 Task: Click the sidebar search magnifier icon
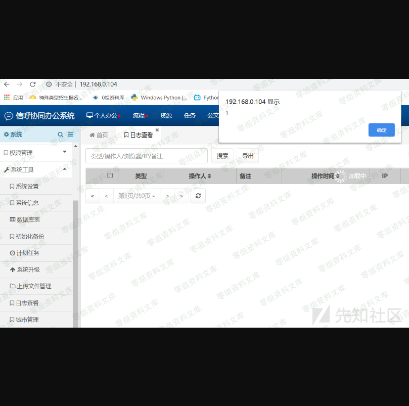pyautogui.click(x=61, y=134)
